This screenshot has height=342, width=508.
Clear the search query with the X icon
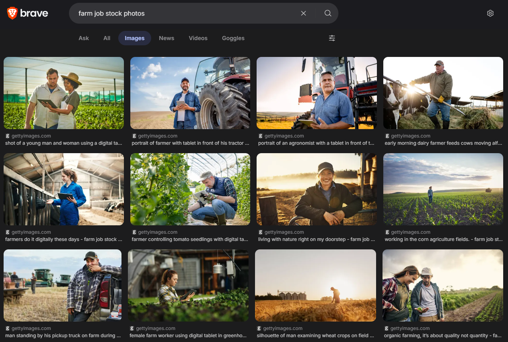304,13
